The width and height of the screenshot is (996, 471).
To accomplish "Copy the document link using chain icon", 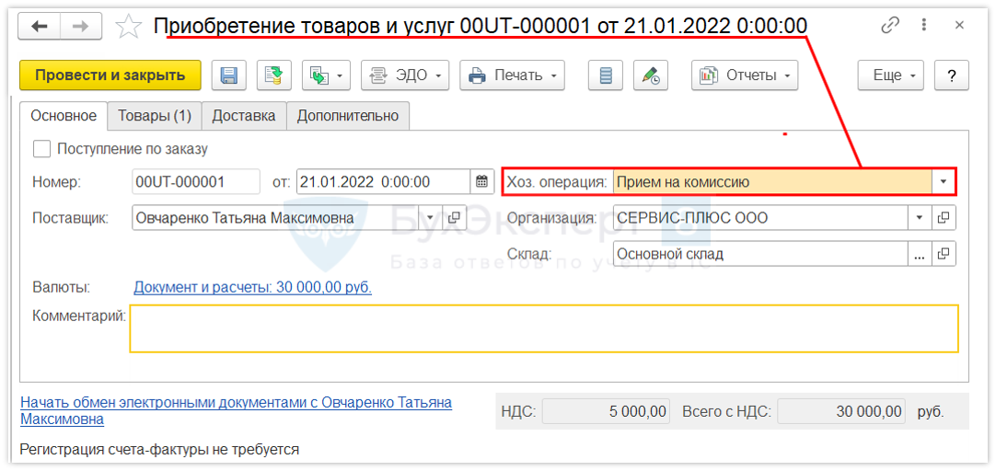I will (x=890, y=26).
